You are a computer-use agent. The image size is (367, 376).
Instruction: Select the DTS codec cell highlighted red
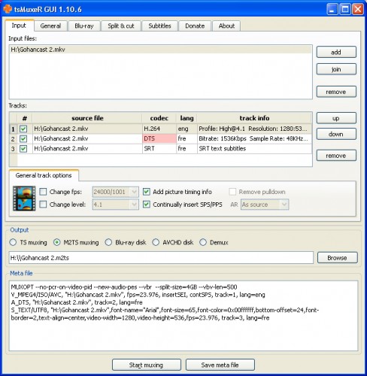[x=159, y=138]
